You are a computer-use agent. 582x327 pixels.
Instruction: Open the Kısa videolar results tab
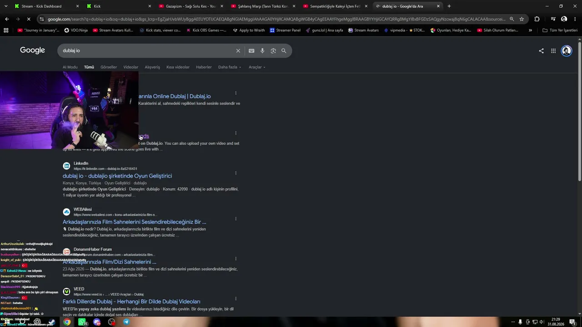click(x=178, y=67)
